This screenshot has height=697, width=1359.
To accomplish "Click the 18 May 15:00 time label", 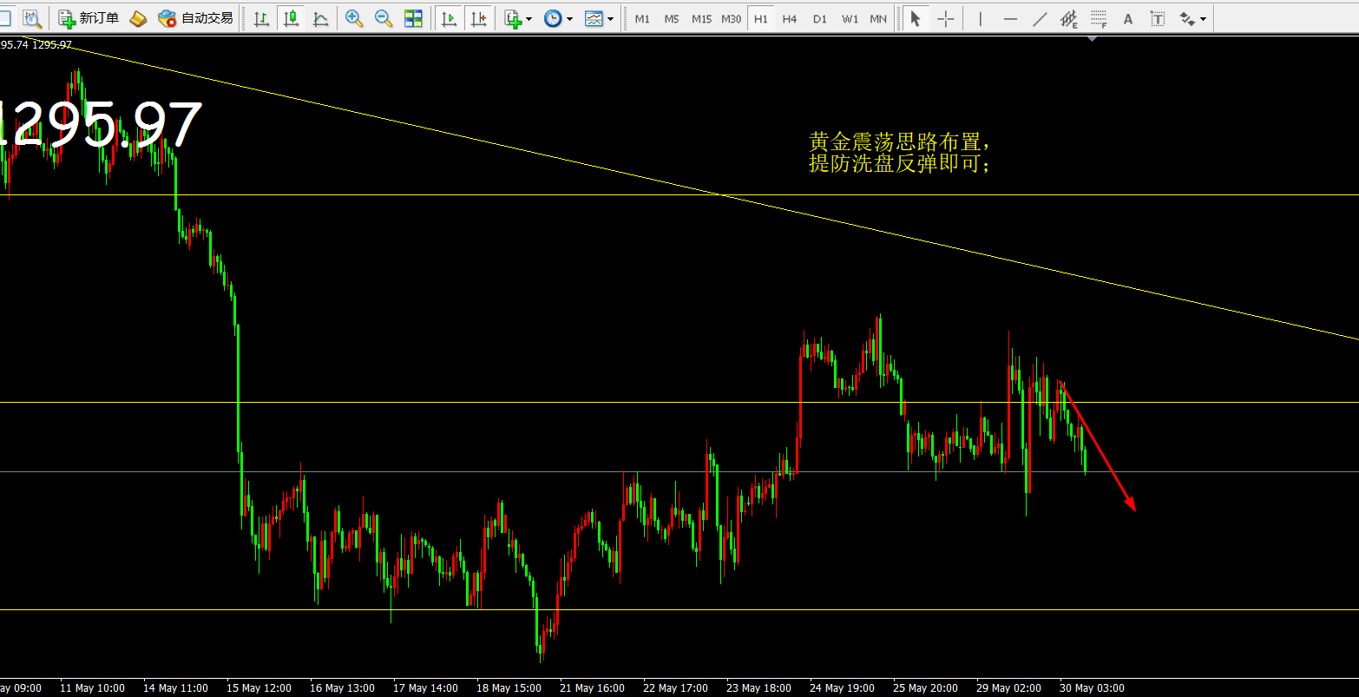I will click(x=509, y=688).
